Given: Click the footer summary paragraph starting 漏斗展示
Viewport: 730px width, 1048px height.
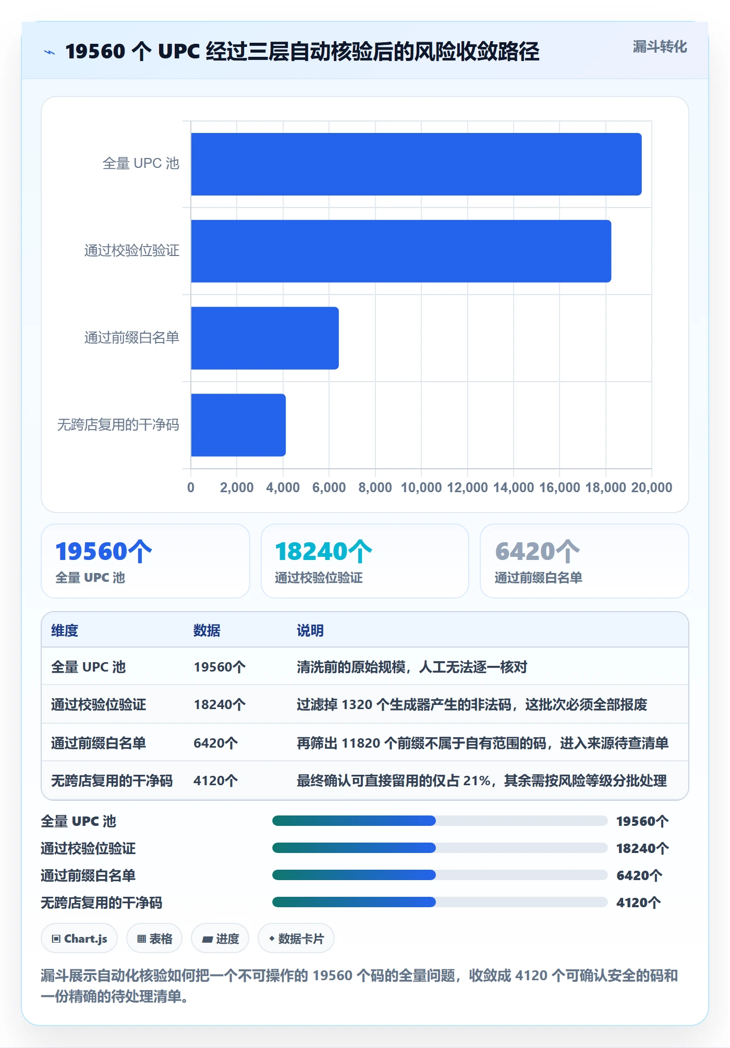Looking at the screenshot, I should point(359,986).
